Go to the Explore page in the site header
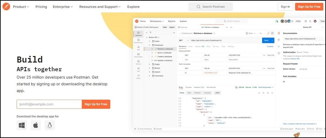Image resolution: width=326 pixels, height=138 pixels. pyautogui.click(x=133, y=7)
